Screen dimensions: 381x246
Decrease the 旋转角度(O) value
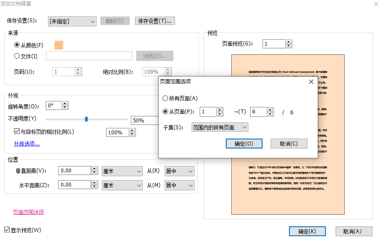pyautogui.click(x=65, y=107)
